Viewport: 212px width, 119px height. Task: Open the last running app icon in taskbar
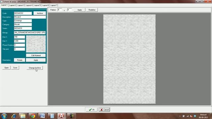click(71, 116)
